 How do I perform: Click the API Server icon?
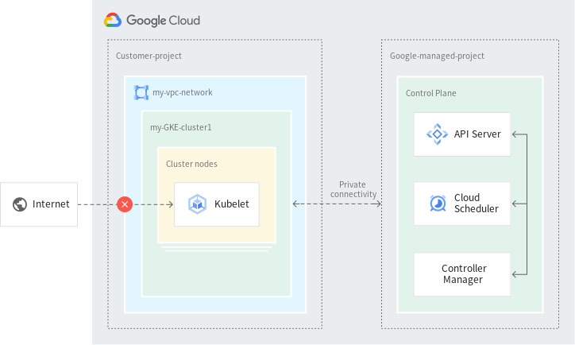[x=437, y=134]
